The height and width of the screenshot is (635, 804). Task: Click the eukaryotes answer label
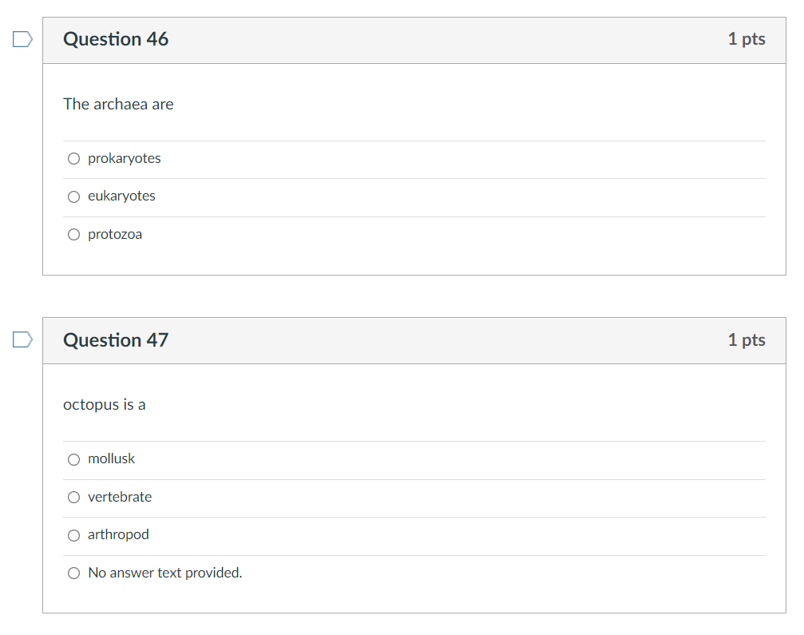(121, 196)
